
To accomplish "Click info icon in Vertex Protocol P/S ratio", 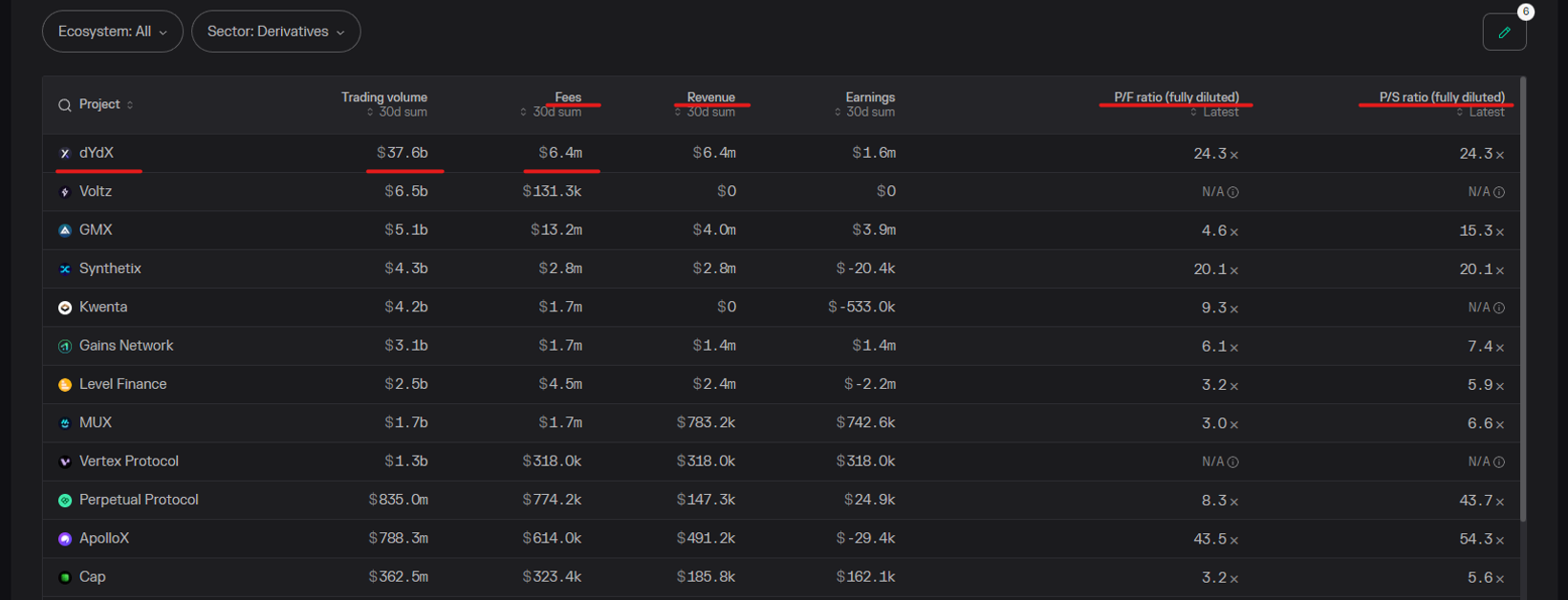I will tap(1499, 461).
